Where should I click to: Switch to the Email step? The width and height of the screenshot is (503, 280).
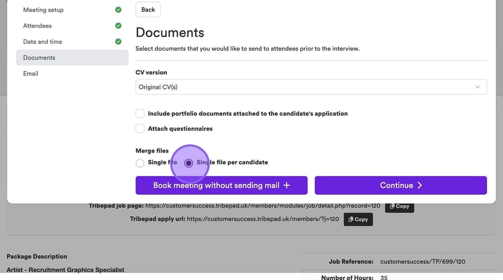coord(31,74)
